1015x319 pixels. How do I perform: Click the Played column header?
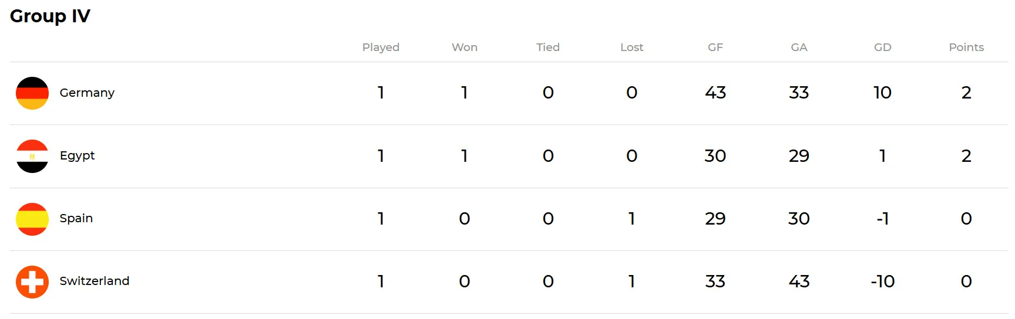pos(381,47)
